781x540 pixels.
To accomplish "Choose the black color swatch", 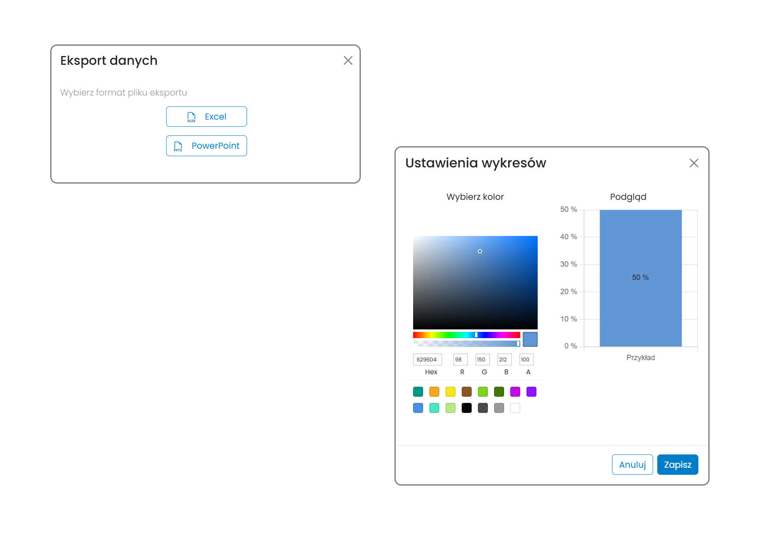I will (467, 408).
